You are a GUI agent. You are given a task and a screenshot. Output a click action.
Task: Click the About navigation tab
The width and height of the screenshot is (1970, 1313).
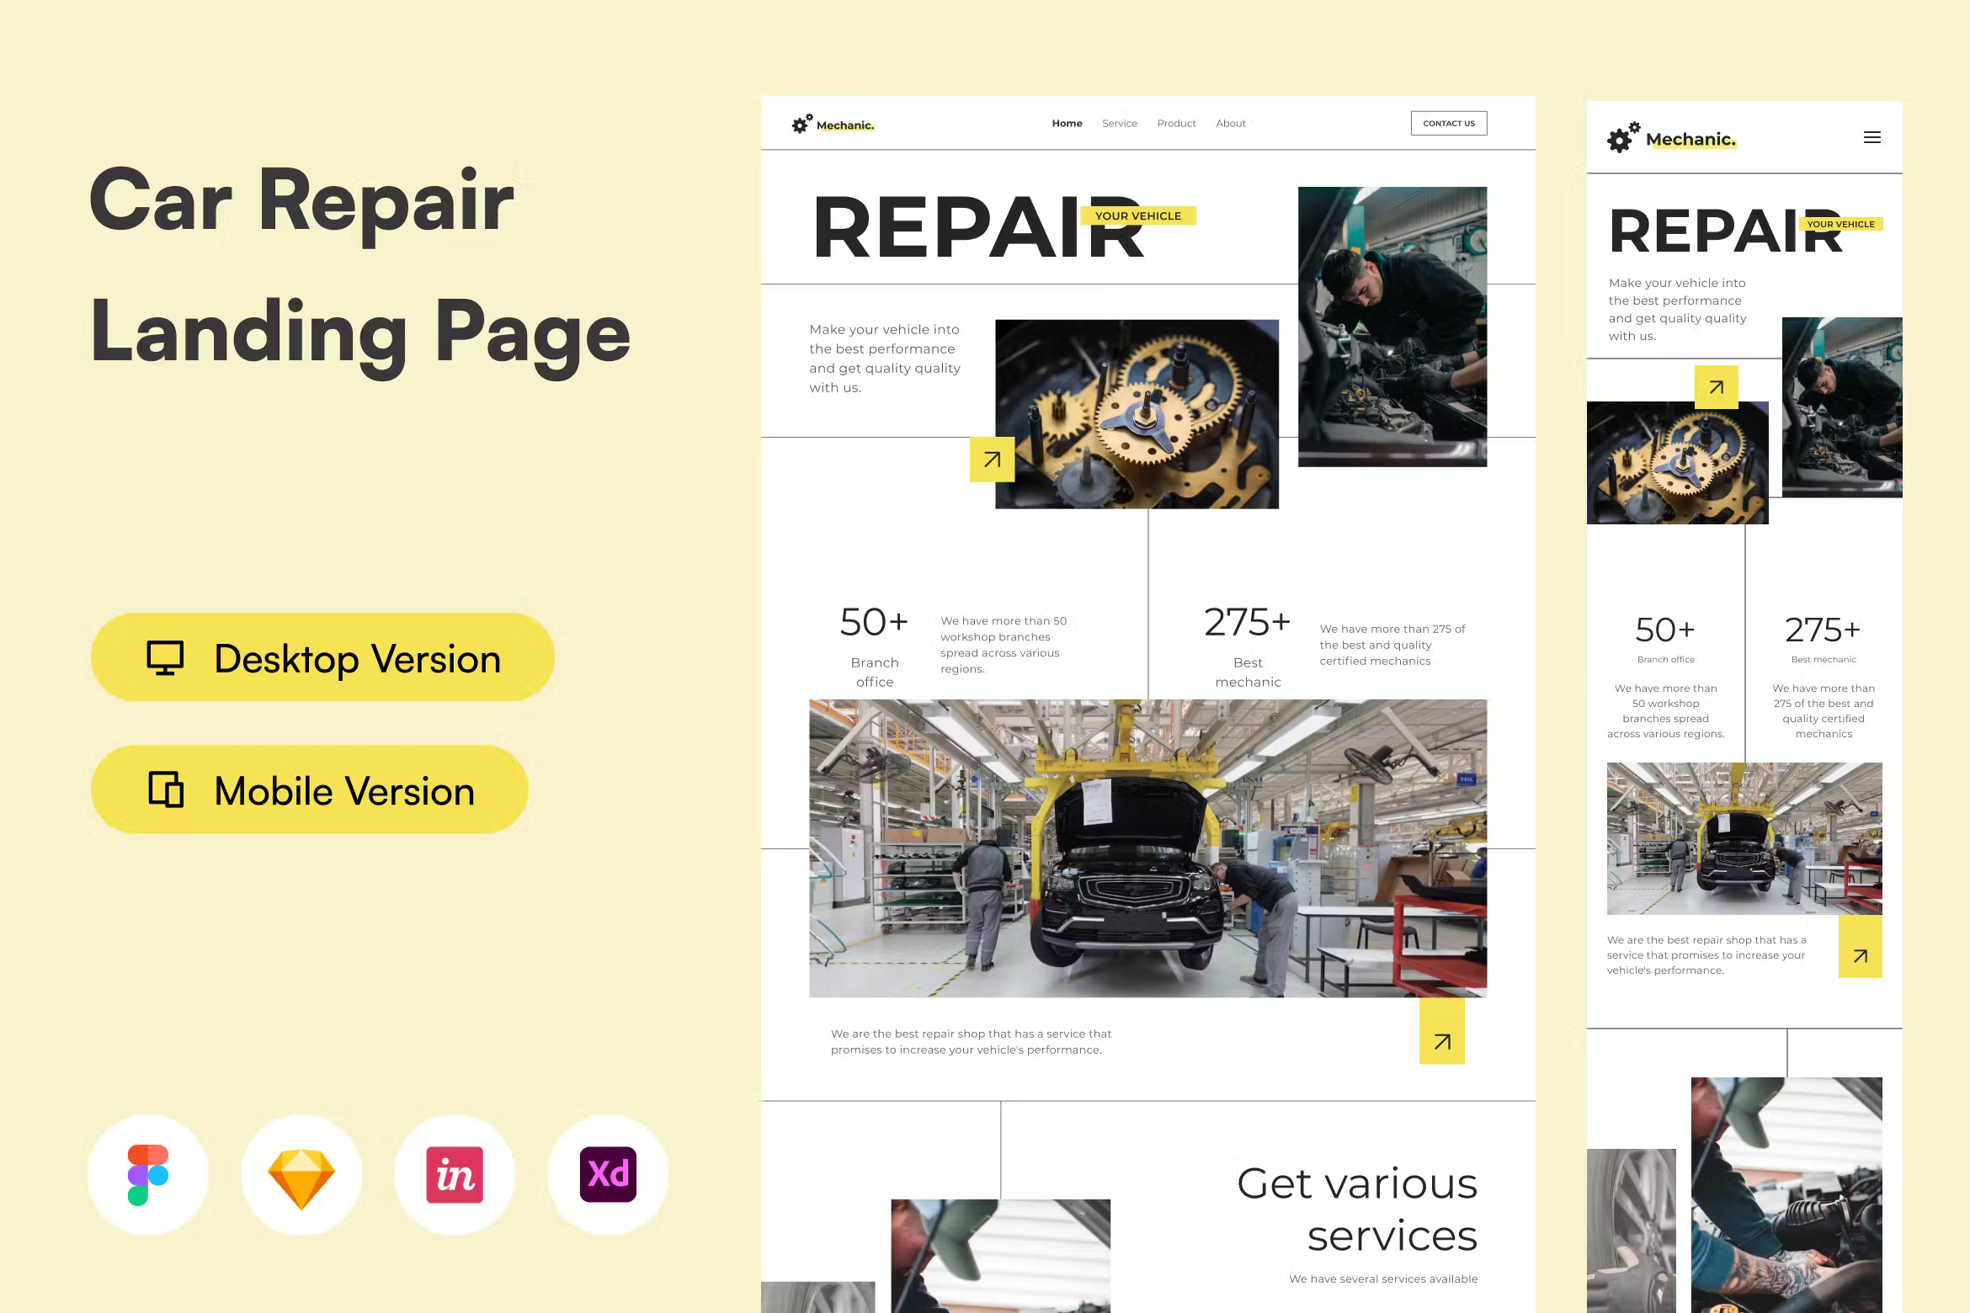point(1230,123)
